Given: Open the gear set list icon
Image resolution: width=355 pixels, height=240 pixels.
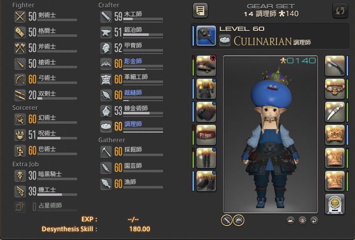Looking at the screenshot, I should click(x=200, y=10).
